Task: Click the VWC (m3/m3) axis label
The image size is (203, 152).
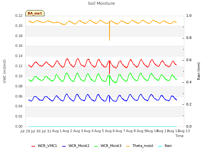Action: click(x=4, y=71)
